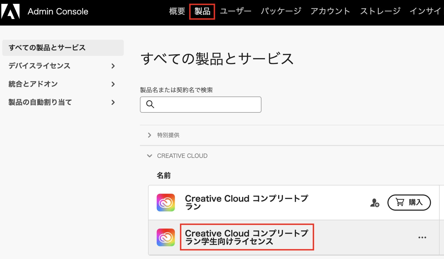
Task: Open the three-dot menu for 学生向けライセンス row
Action: click(422, 238)
